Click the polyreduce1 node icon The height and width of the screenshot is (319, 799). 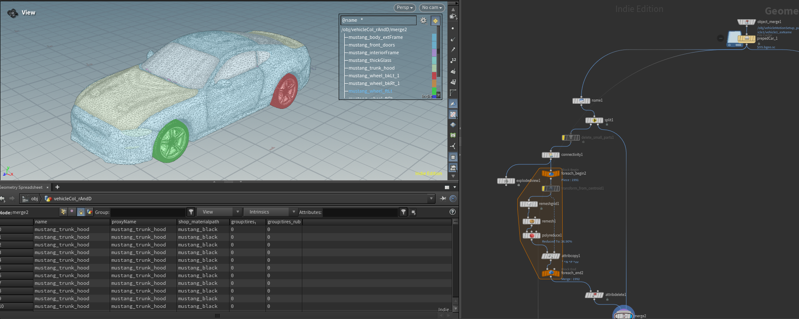531,235
